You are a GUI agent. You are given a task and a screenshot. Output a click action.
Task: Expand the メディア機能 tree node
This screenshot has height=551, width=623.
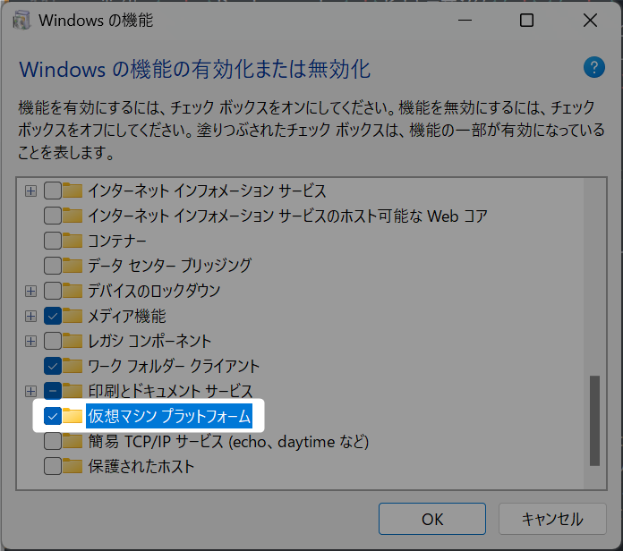[x=30, y=316]
